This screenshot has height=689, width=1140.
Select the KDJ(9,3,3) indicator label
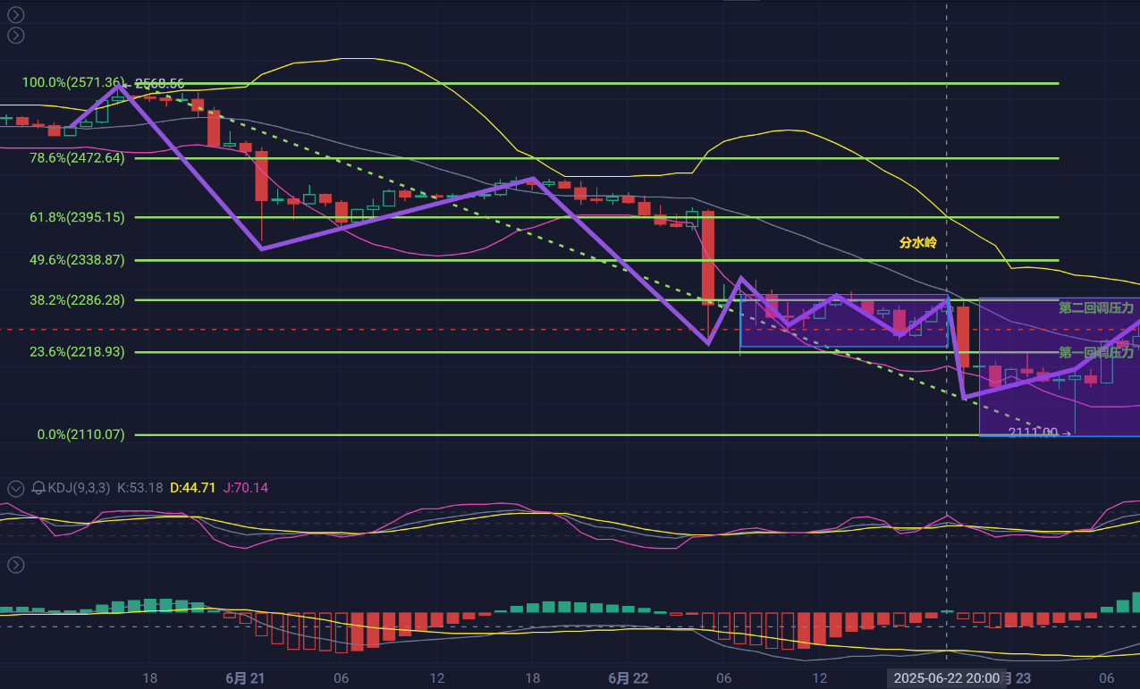(79, 488)
